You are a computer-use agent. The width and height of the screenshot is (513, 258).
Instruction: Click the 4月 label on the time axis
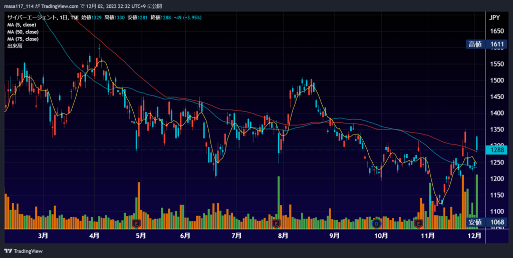[x=94, y=236]
